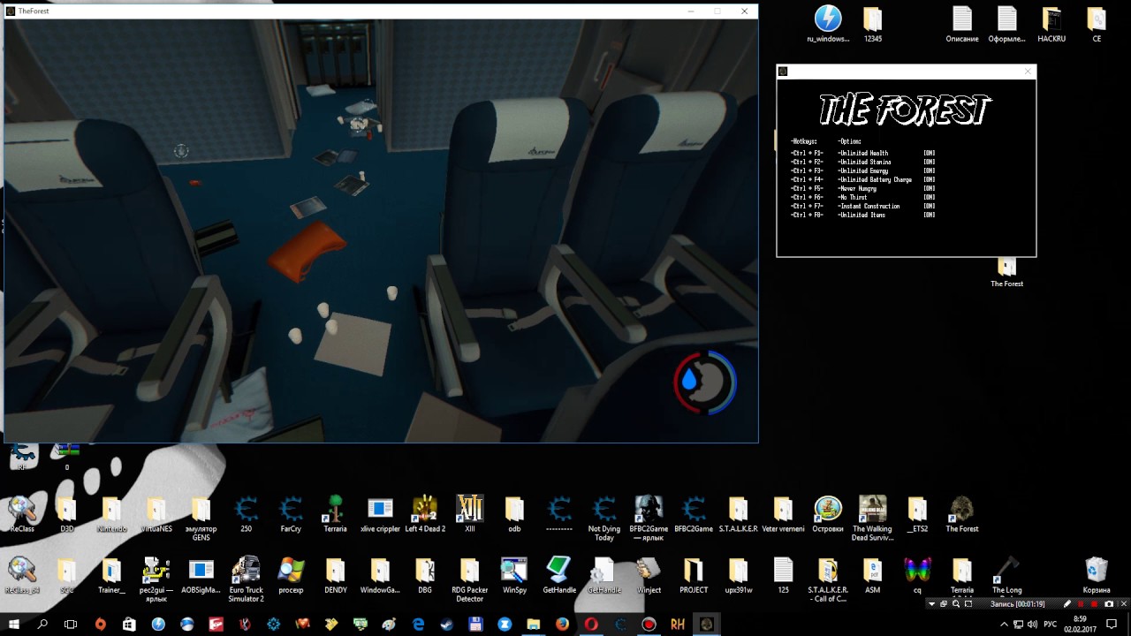
Task: Select the 'Ctrl + F1' hotkey text in trainer
Action: (807, 154)
